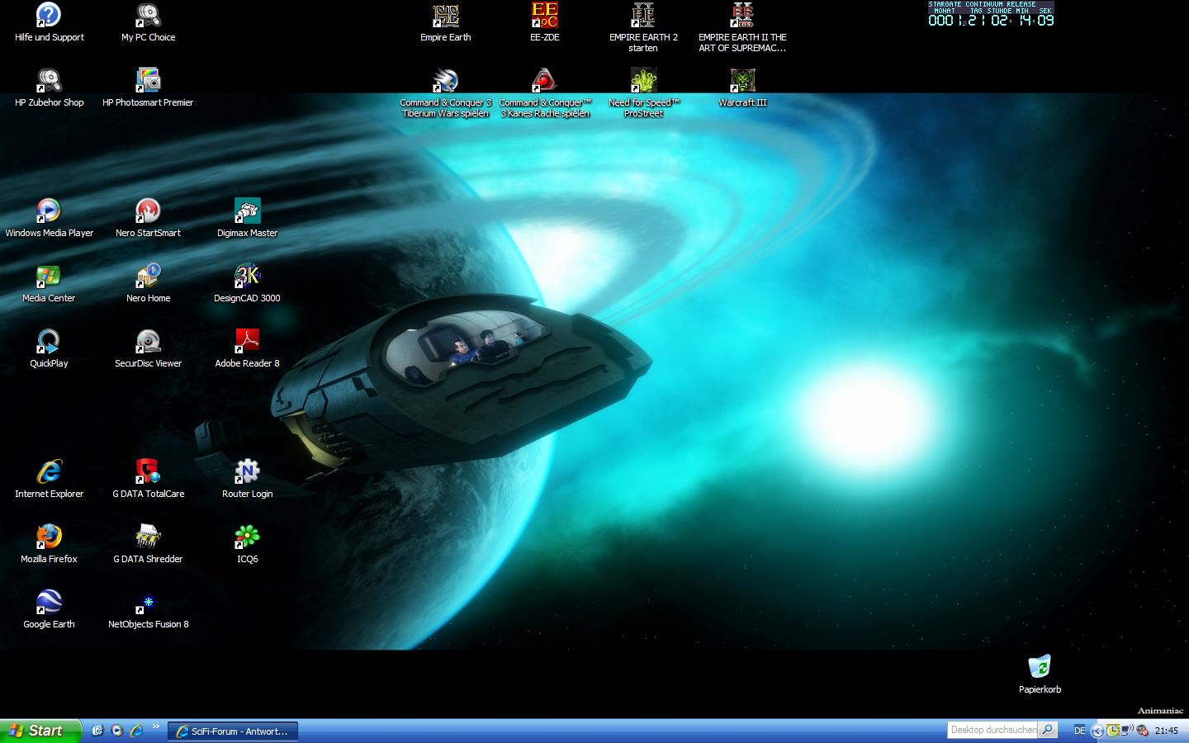The width and height of the screenshot is (1189, 743).
Task: Select the Windows Media Player desktop icon
Action: coord(49,211)
